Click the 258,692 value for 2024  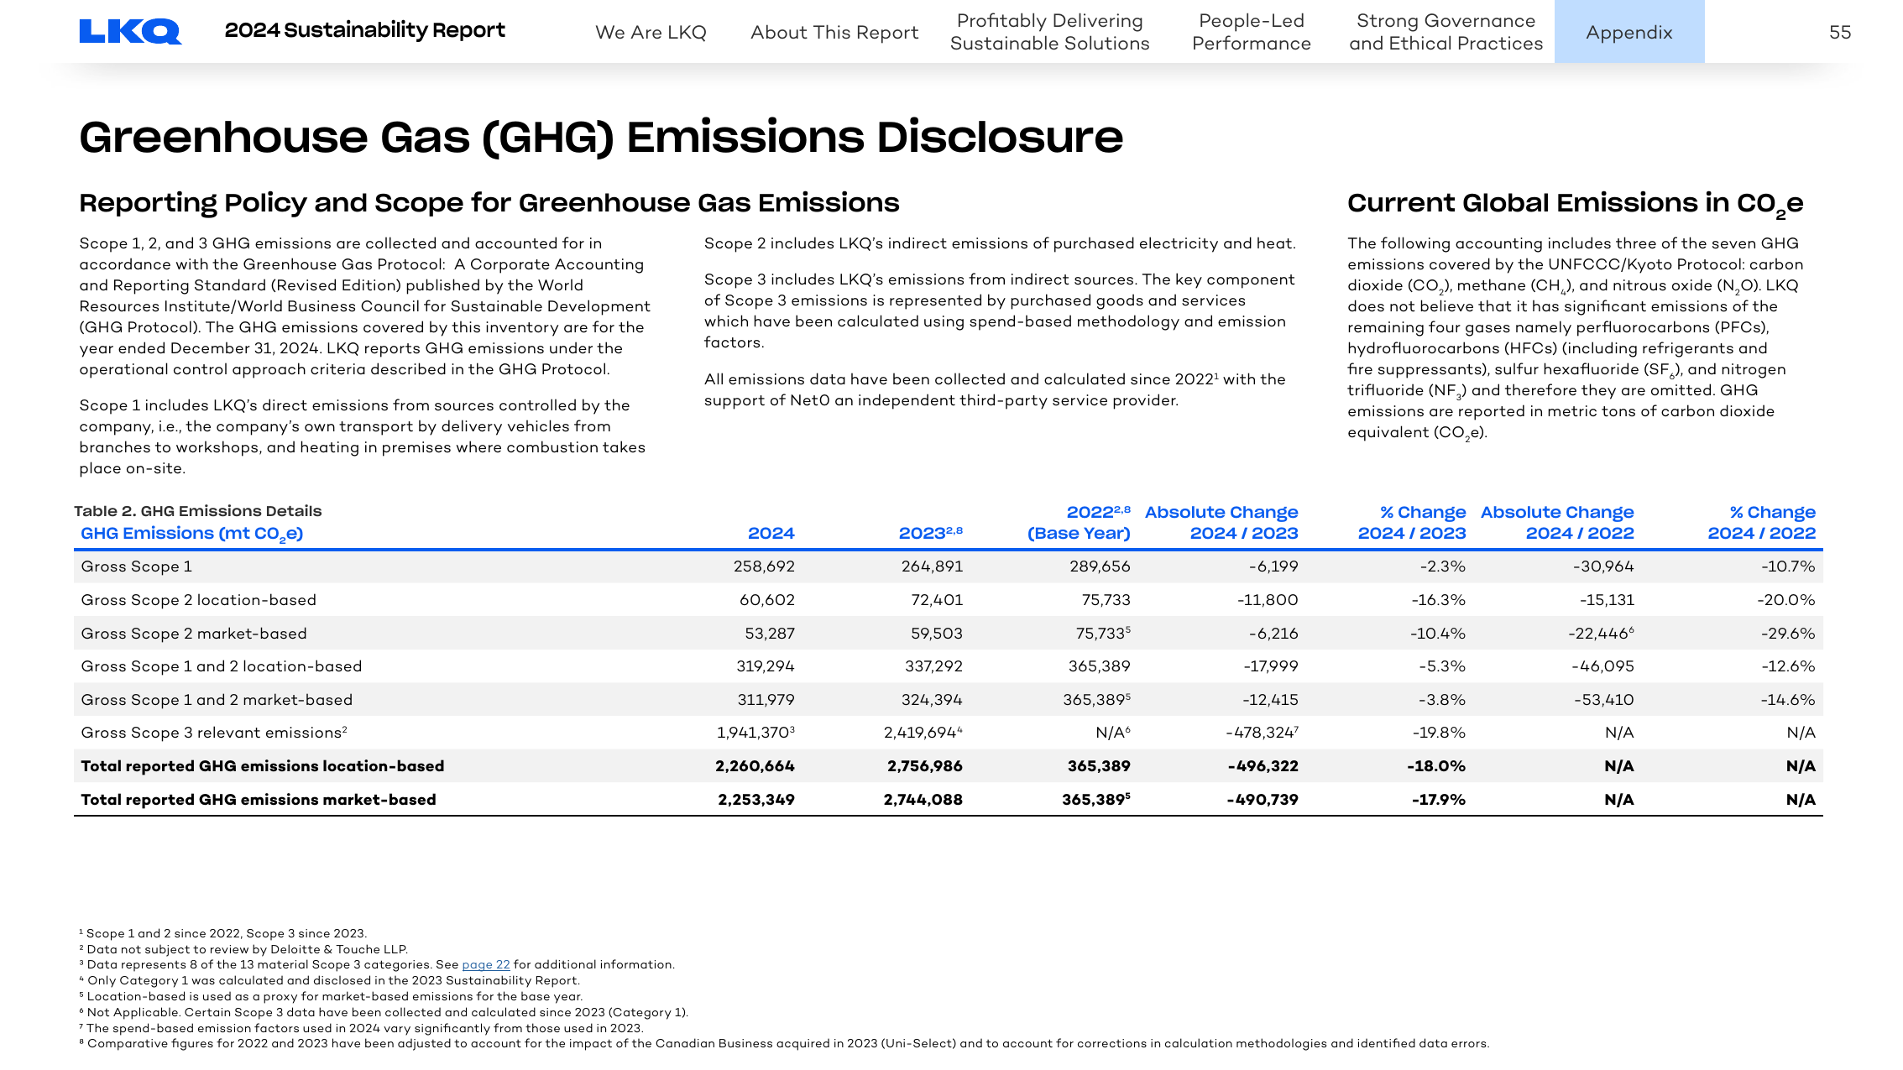(x=764, y=566)
